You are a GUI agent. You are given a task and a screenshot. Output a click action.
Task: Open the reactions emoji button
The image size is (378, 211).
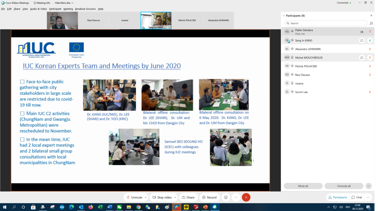point(226,197)
